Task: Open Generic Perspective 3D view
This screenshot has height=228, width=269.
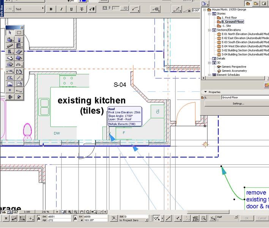Action: (234, 67)
